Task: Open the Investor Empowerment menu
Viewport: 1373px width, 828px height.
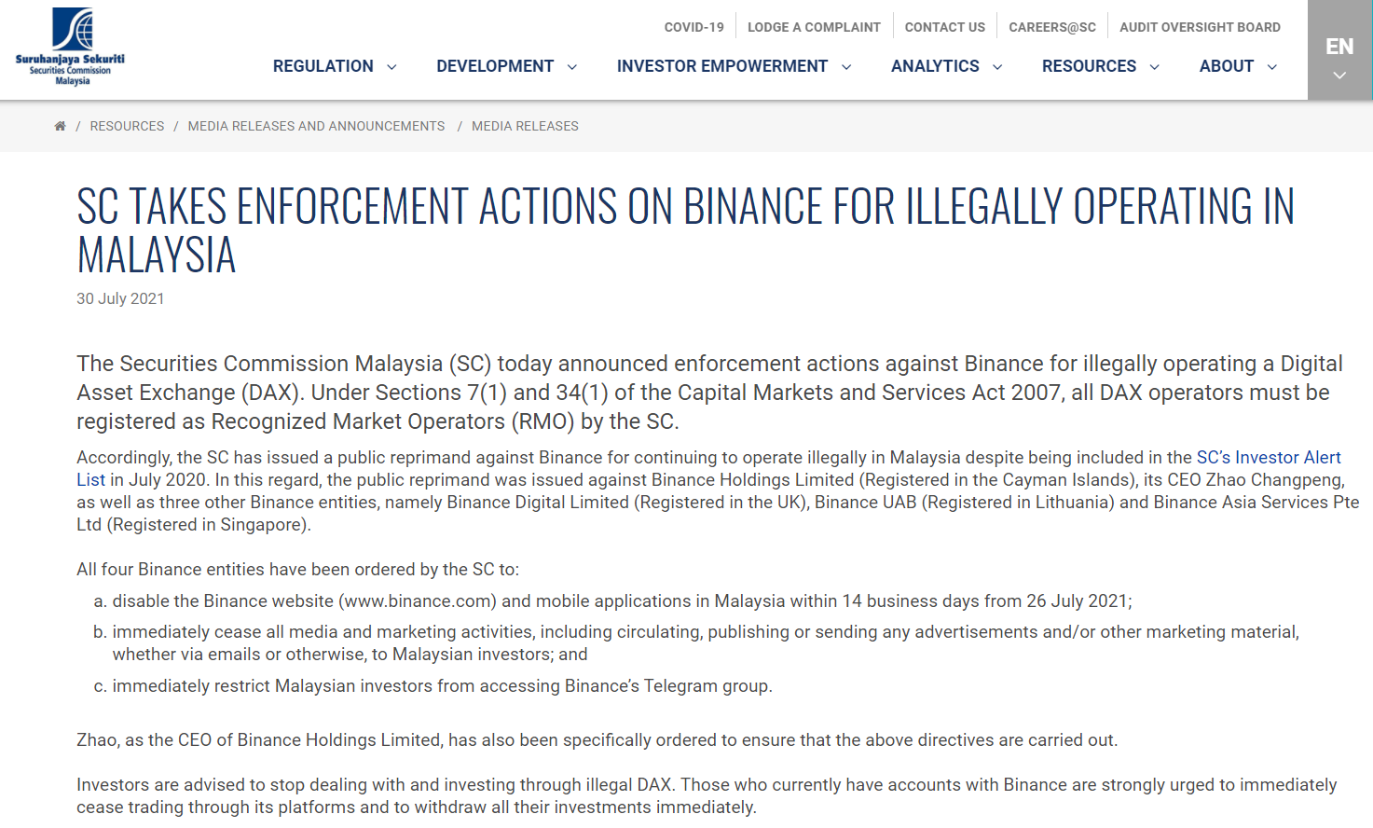Action: tap(722, 66)
